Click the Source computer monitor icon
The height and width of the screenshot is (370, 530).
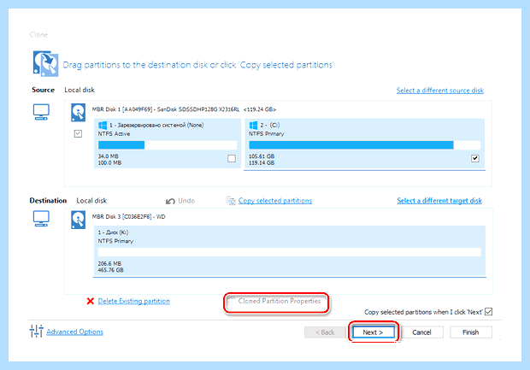[41, 112]
